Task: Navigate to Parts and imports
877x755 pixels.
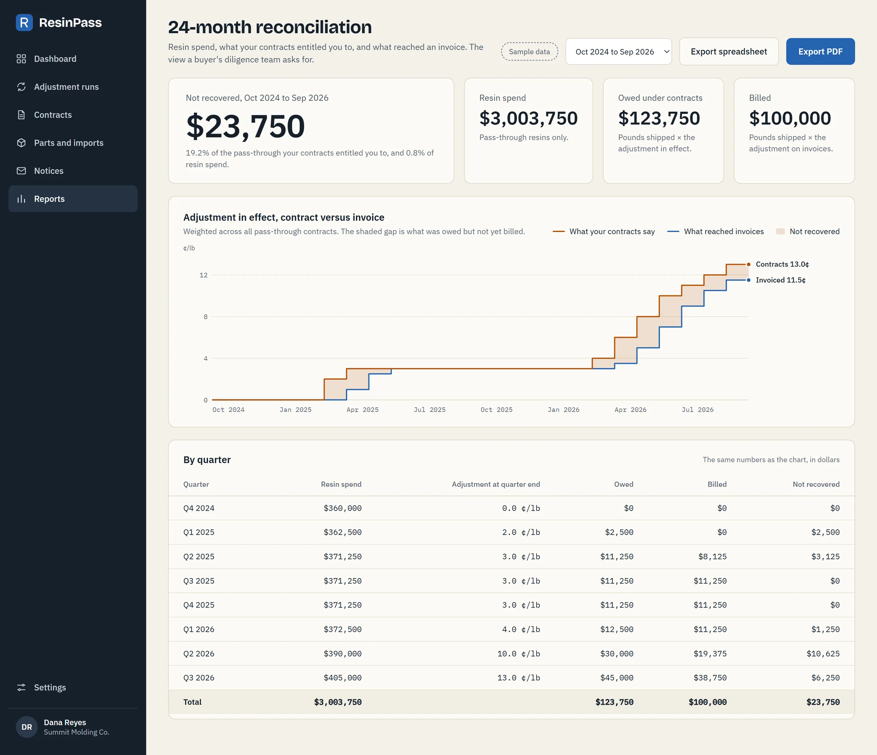Action: click(73, 143)
